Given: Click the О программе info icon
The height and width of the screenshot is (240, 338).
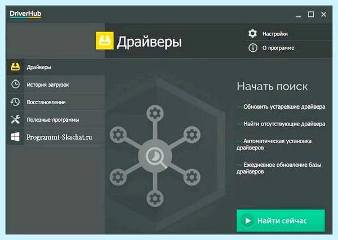Looking at the screenshot, I should point(252,48).
